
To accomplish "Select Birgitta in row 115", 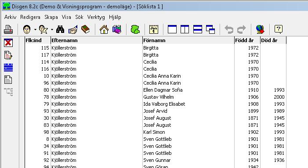I will 151,48.
